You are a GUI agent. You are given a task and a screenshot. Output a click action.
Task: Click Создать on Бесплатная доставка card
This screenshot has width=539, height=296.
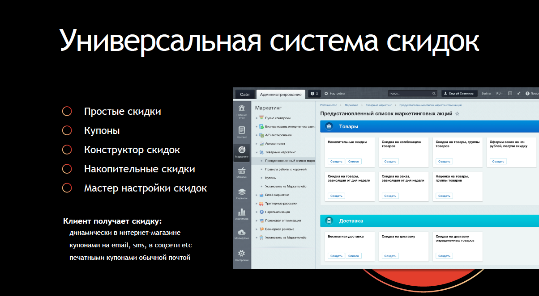336,256
